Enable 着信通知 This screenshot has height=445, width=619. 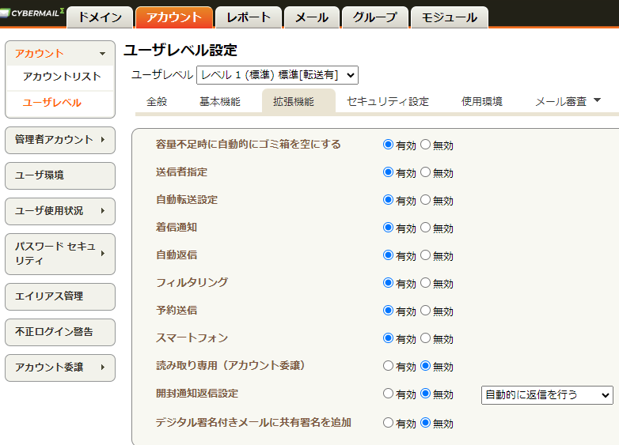(x=388, y=228)
